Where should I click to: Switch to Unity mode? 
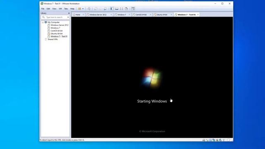pos(126,9)
